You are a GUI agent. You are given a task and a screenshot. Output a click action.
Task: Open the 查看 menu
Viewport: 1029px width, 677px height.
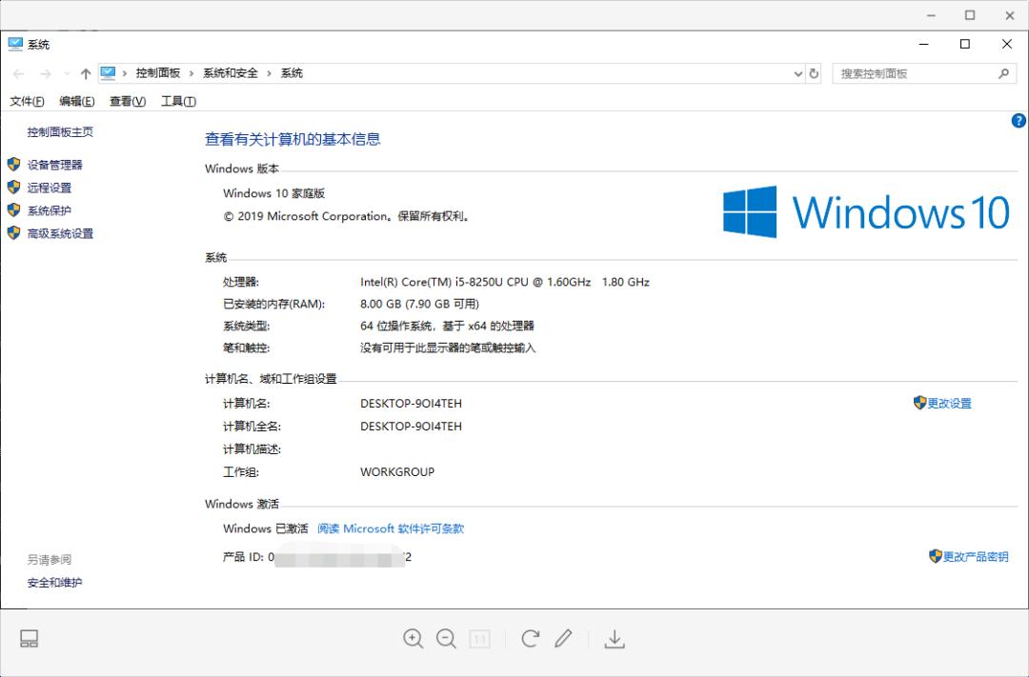125,101
